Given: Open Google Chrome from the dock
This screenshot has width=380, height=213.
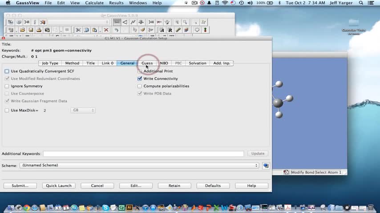Looking at the screenshot, I should tap(27, 207).
